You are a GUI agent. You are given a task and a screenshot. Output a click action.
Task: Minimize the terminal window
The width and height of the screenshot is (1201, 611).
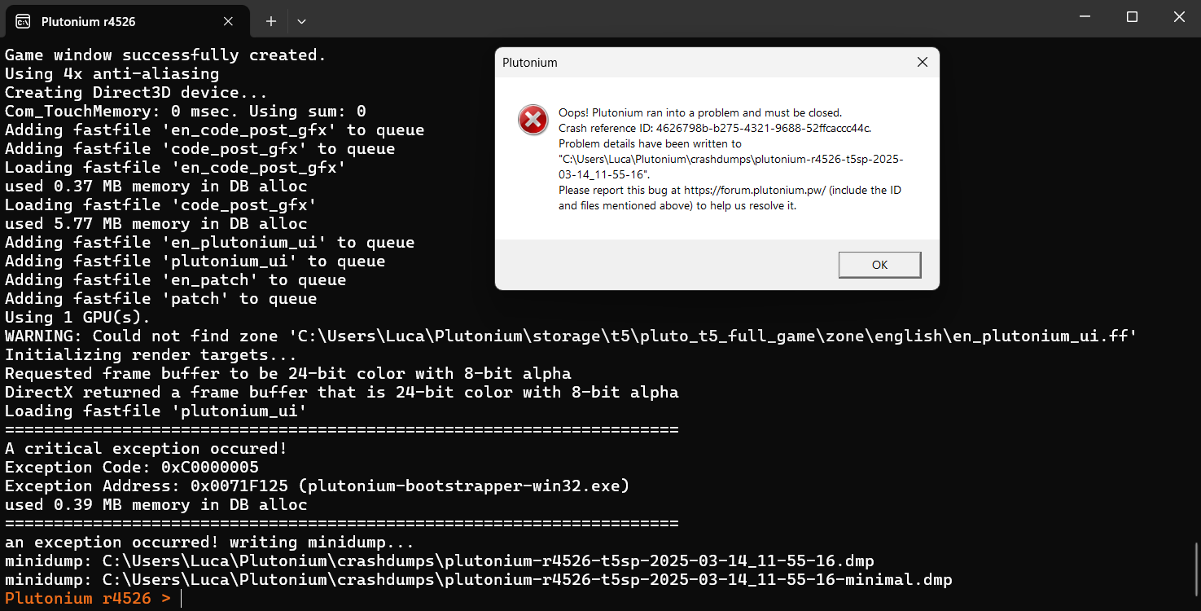click(x=1084, y=17)
